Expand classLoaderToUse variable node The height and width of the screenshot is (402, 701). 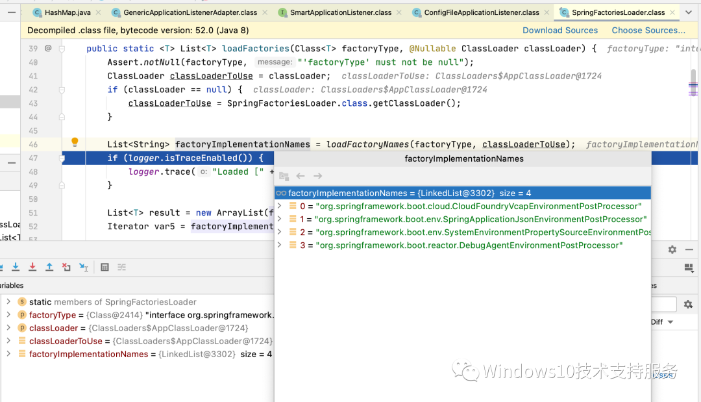tap(8, 341)
